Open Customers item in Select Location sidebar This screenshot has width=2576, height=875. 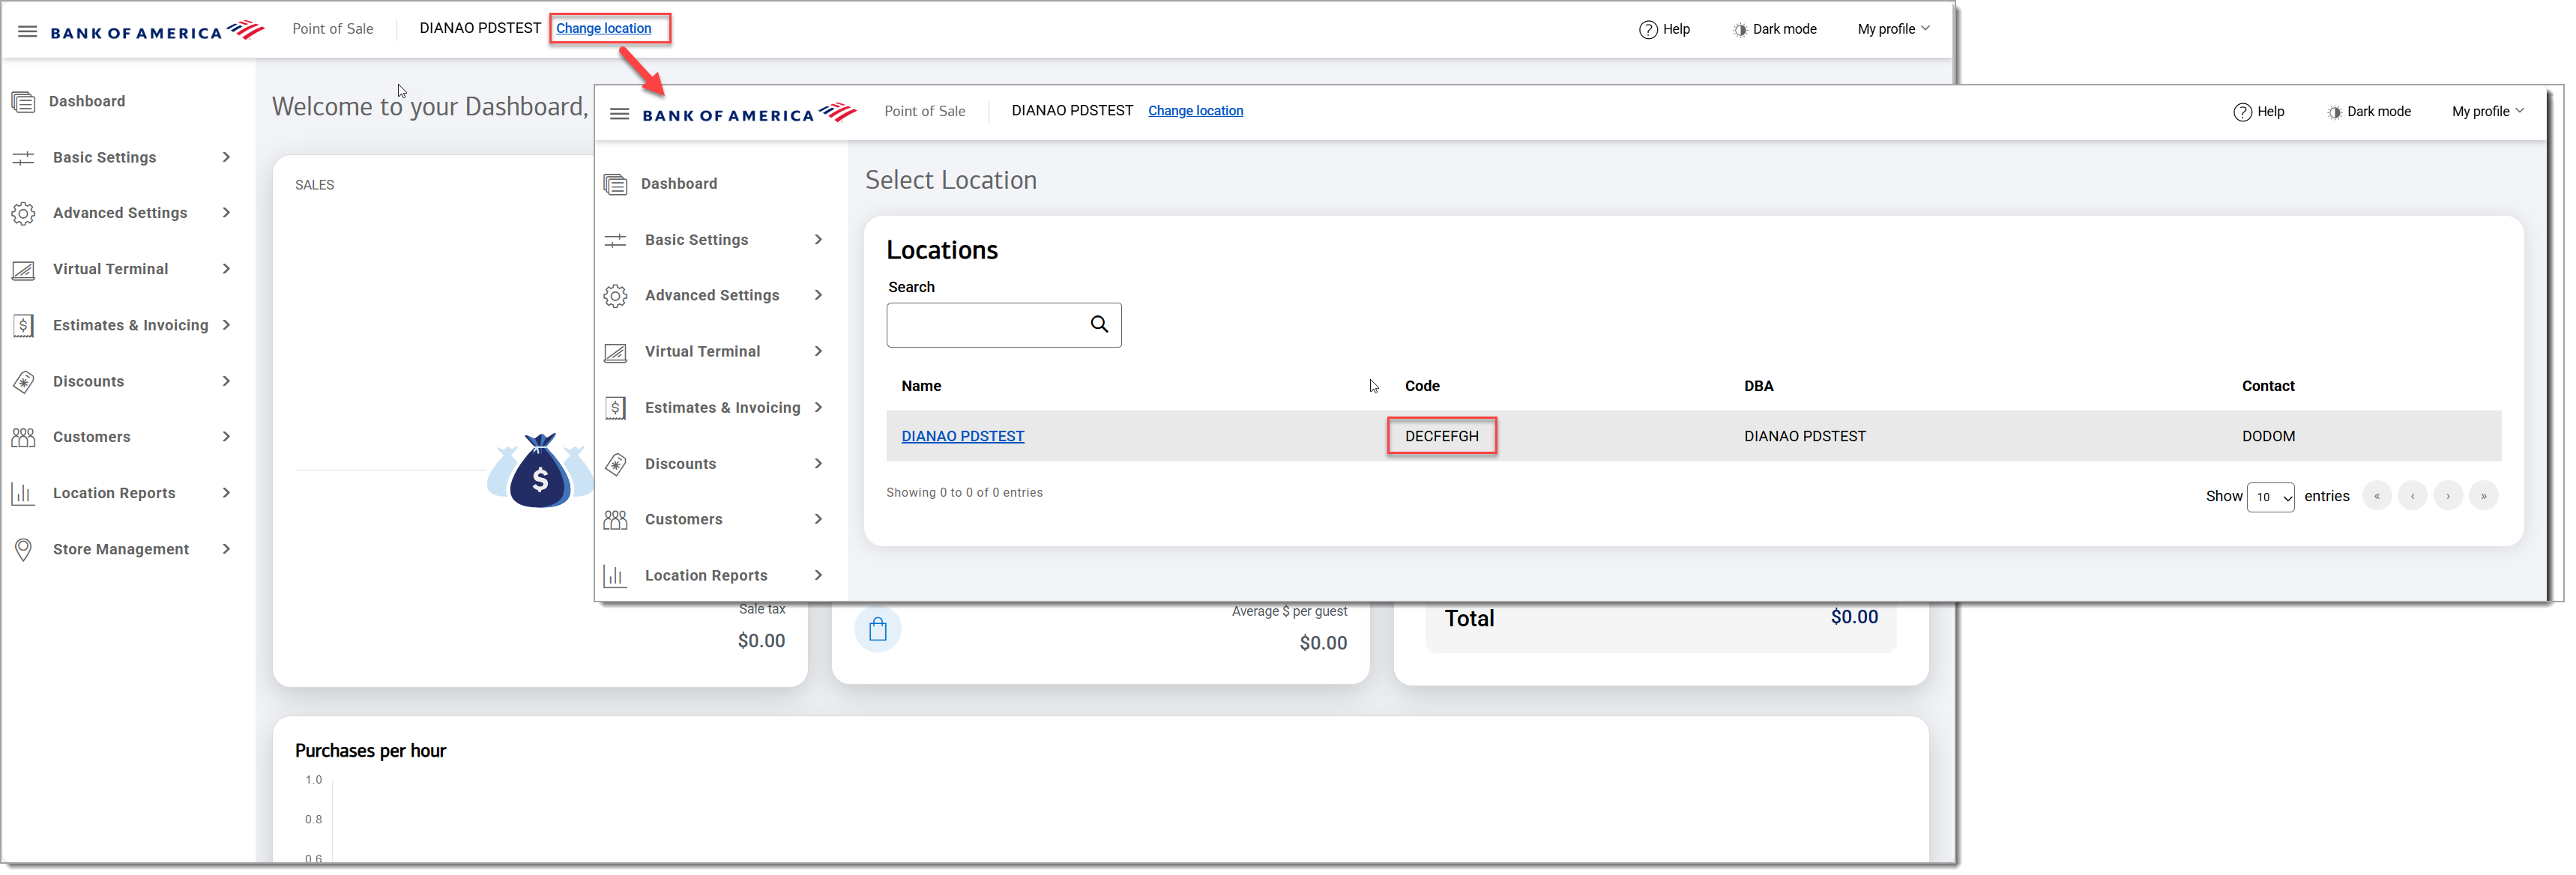(684, 520)
